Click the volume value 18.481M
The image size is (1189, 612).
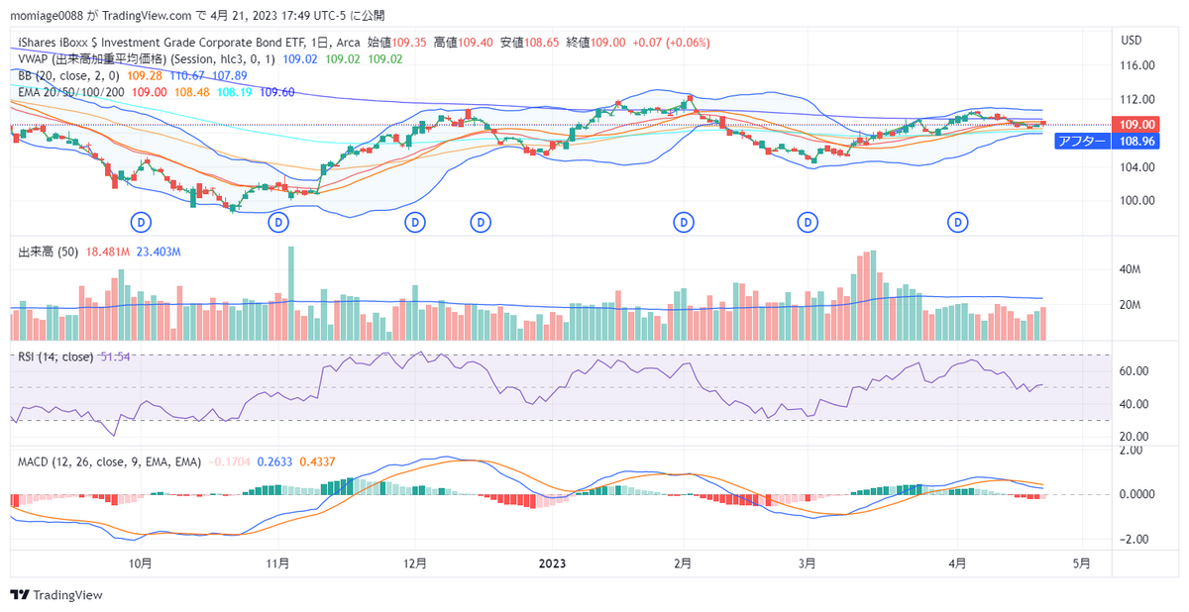[109, 253]
